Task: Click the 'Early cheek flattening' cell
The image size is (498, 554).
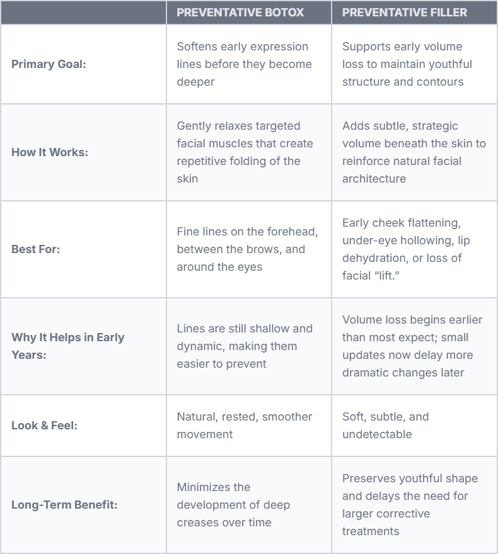Action: click(x=406, y=249)
